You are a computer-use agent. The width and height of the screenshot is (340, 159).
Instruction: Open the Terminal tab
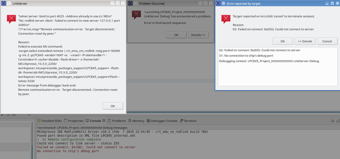click(x=188, y=121)
